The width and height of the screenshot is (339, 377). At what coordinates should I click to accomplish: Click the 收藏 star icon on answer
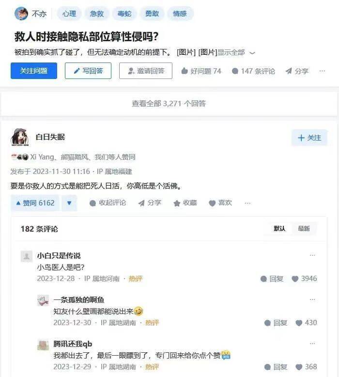pyautogui.click(x=177, y=204)
